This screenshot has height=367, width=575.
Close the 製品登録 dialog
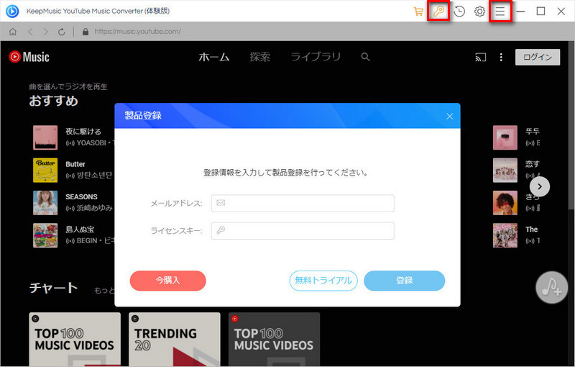coord(450,117)
